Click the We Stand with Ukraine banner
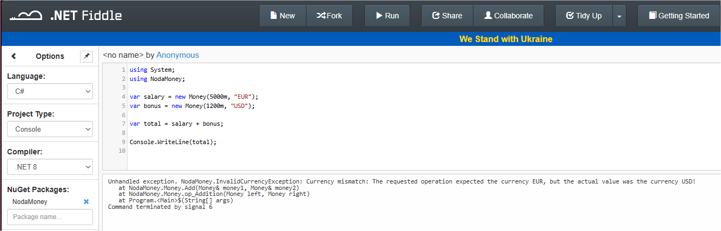The height and width of the screenshot is (231, 721). tap(506, 39)
